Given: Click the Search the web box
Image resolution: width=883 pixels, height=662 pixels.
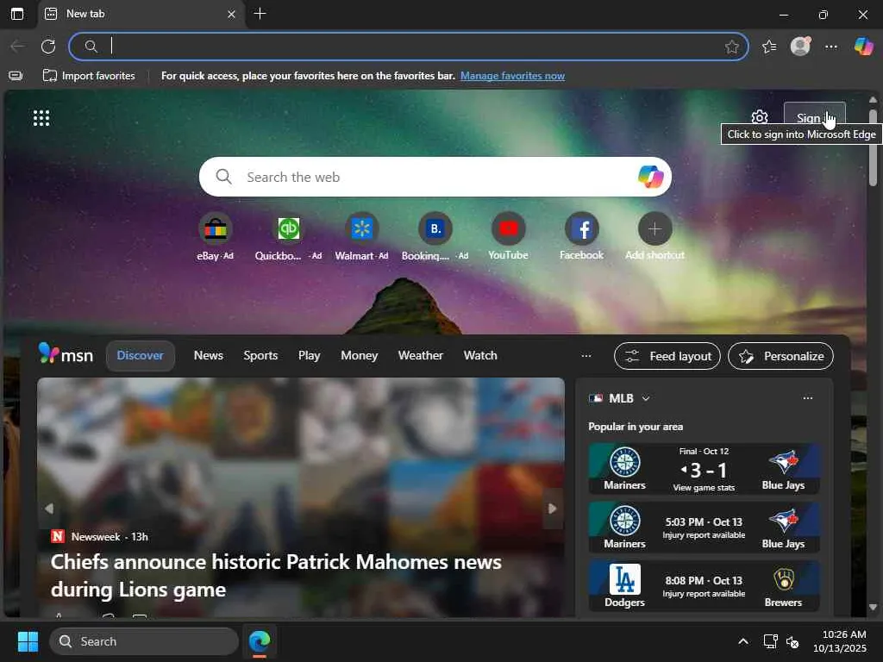Looking at the screenshot, I should [435, 177].
